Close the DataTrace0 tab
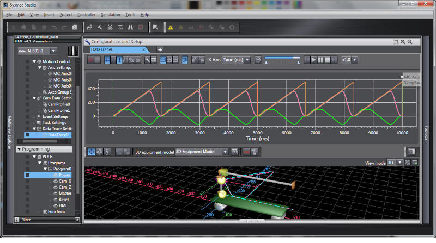This screenshot has height=243, width=436. 144,49
